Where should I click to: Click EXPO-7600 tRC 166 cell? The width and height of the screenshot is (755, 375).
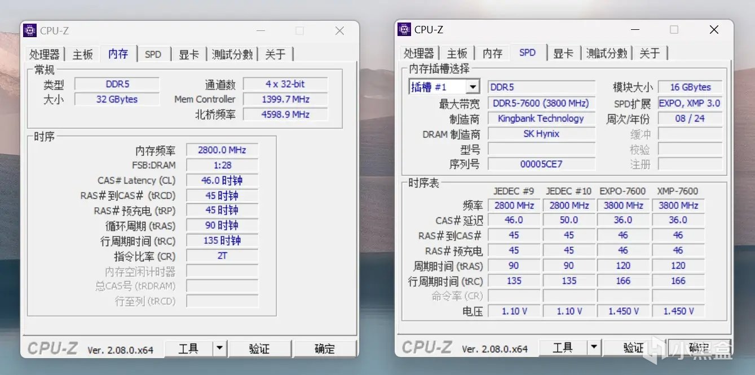click(x=623, y=280)
